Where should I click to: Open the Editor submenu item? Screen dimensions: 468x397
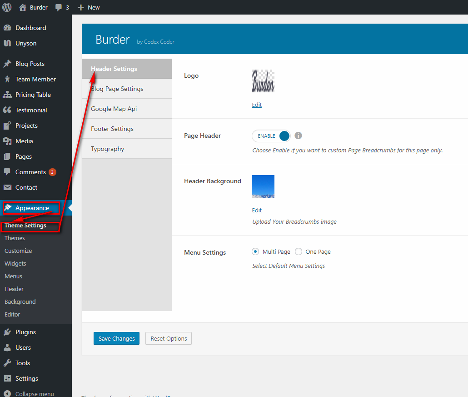(12, 315)
